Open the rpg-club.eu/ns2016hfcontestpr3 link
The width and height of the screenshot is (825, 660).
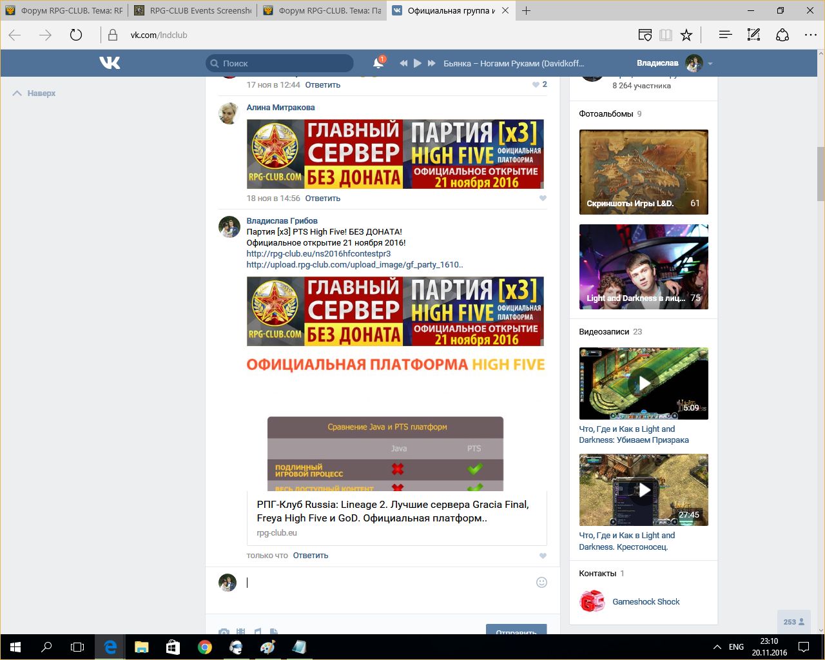coord(318,254)
